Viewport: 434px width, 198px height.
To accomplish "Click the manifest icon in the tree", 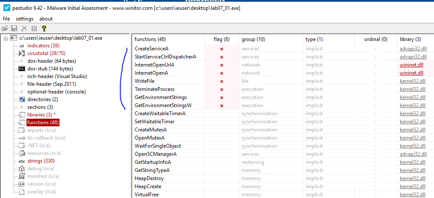I will coord(21,176).
